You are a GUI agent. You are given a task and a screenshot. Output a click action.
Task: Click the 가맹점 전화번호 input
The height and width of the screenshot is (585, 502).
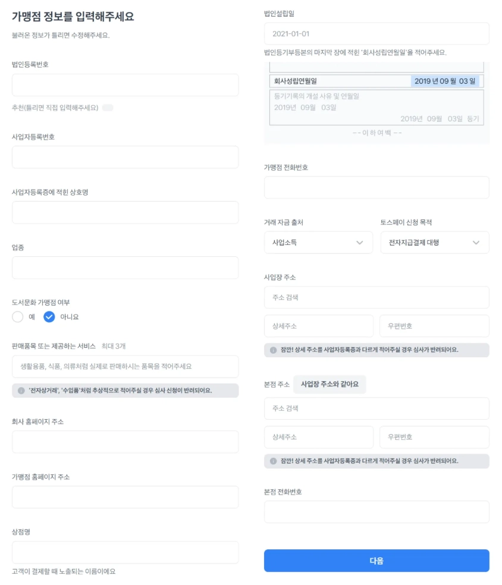point(376,187)
